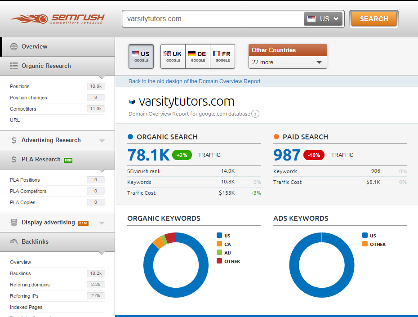Screen dimensions: 418x317
Task: Open the PLA Research menu section
Action: click(x=58, y=160)
